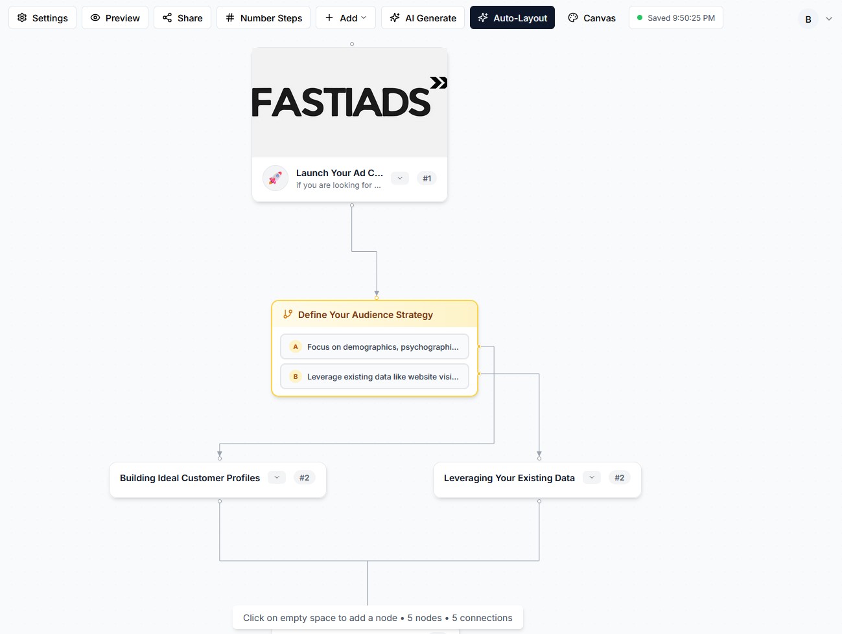Expand the dropdown on Launch Your Ad node

coord(399,178)
